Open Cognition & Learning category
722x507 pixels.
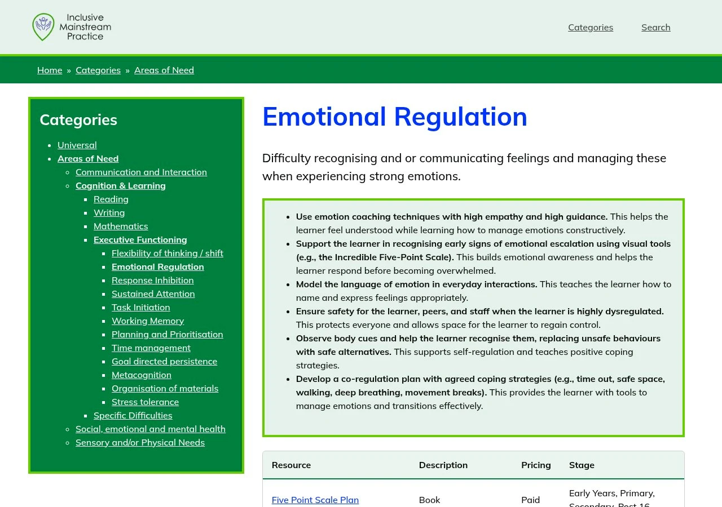tap(121, 185)
